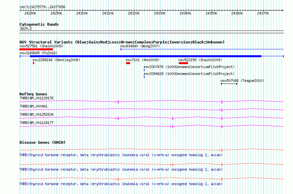Click the black nsv507088 unknown-type bar
This screenshot has width=293, height=194.
[229, 84]
